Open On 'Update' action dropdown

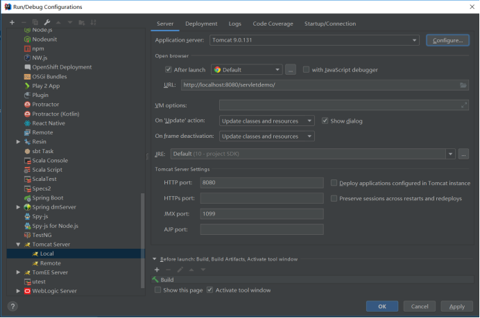coord(266,121)
